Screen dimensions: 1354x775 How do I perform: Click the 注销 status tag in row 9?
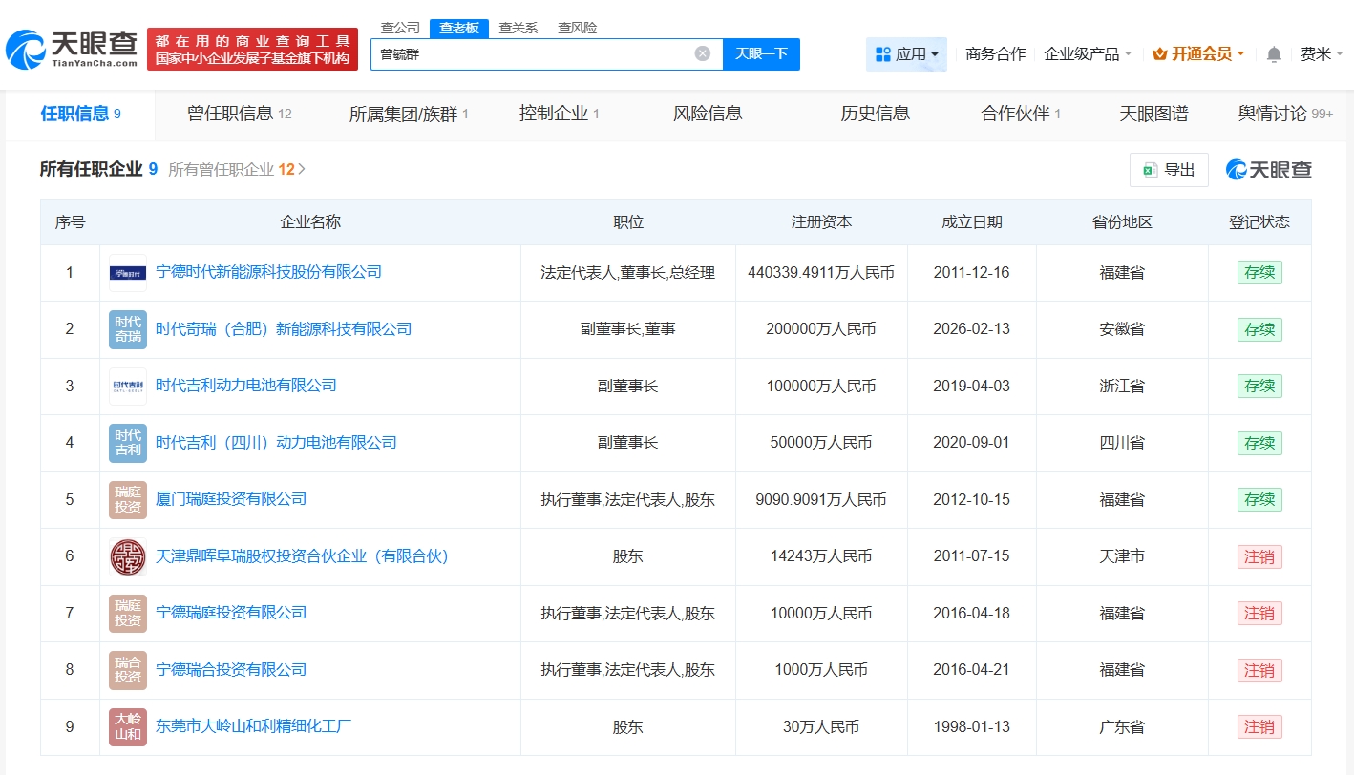(x=1259, y=727)
